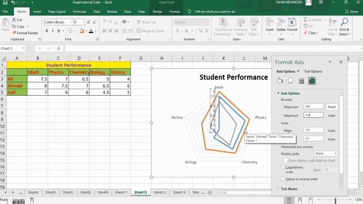
Task: Click the Insert Function fx icon
Action: tap(59, 48)
